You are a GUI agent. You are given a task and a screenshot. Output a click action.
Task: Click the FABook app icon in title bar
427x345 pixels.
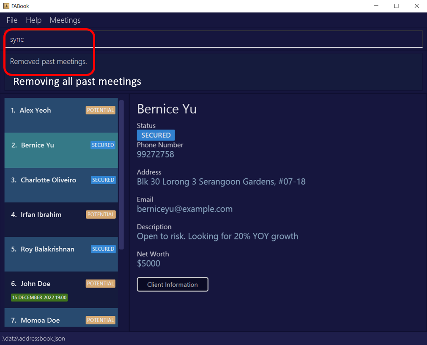[x=6, y=6]
